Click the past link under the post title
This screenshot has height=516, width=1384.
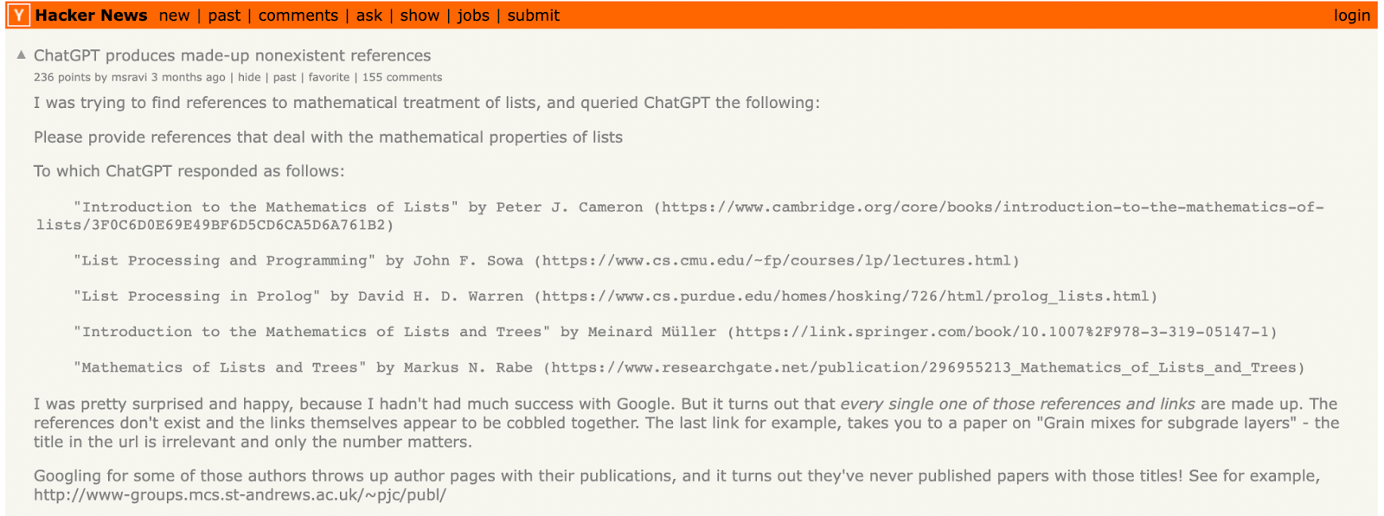click(285, 77)
